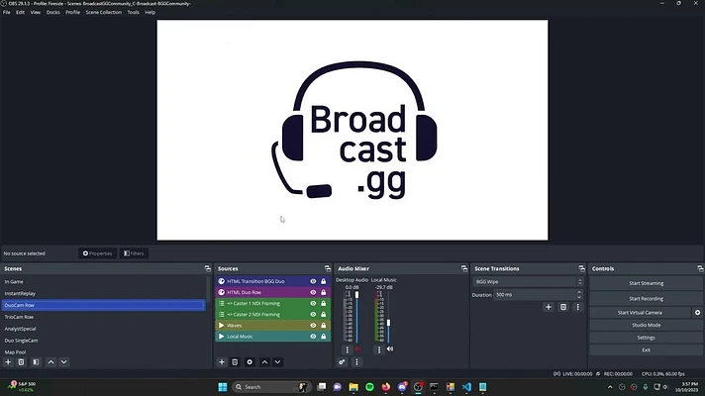The height and width of the screenshot is (396, 705).
Task: Open the Scene Collection menu
Action: (104, 12)
